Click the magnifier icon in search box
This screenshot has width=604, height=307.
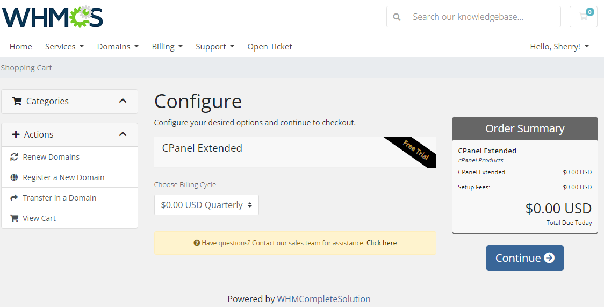click(397, 17)
